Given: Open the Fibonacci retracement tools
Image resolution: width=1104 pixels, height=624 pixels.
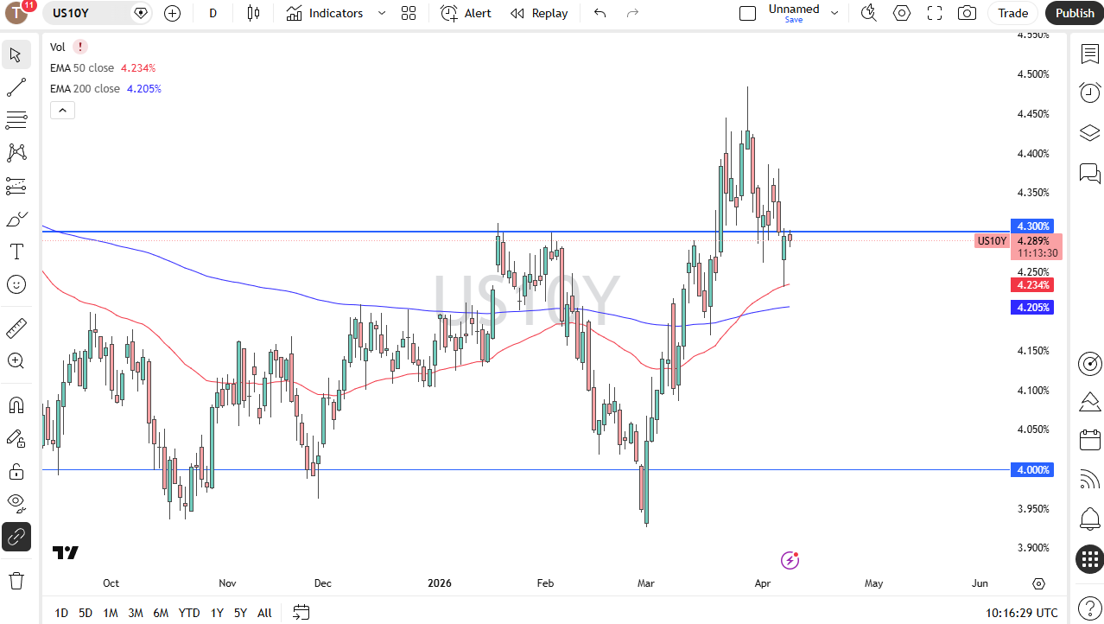Looking at the screenshot, I should click(16, 120).
